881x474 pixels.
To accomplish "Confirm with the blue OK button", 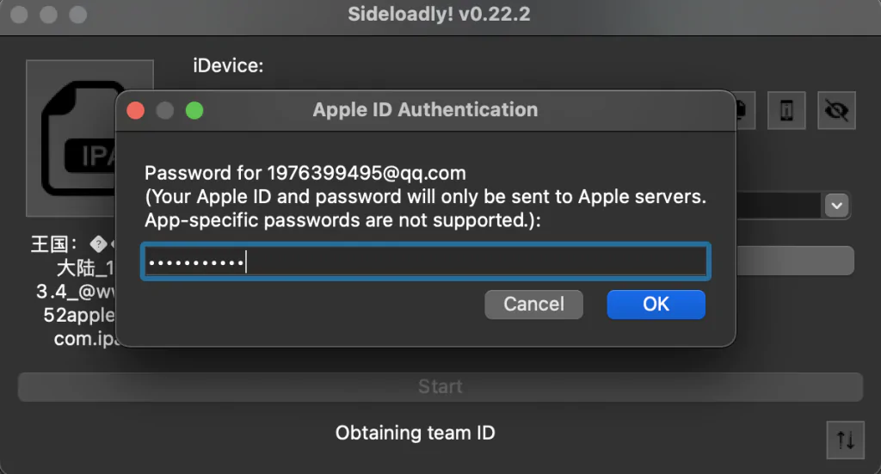I will pyautogui.click(x=656, y=305).
